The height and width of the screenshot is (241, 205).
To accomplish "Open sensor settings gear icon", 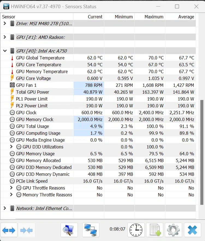I will click(x=173, y=230).
